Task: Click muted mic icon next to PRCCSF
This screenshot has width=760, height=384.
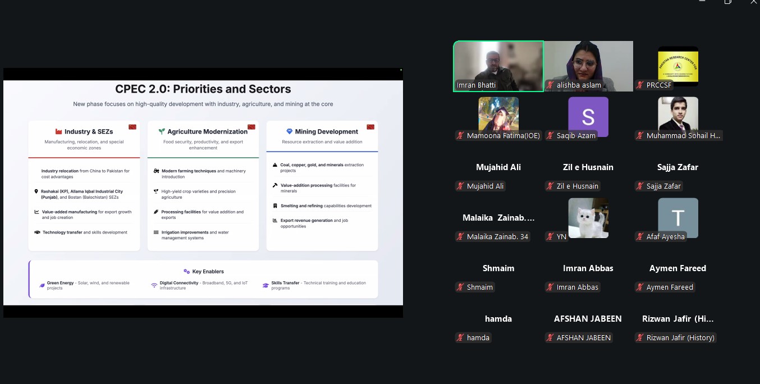Action: click(640, 85)
